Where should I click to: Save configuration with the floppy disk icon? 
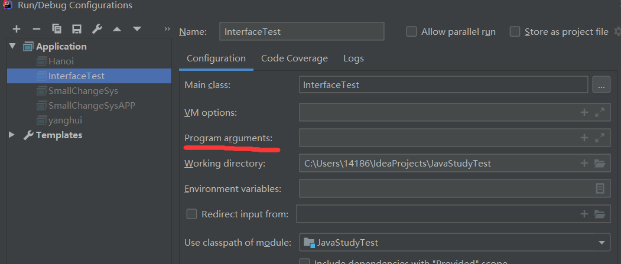[77, 29]
